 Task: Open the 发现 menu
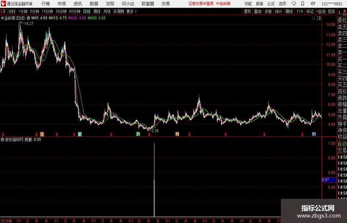(110, 4)
